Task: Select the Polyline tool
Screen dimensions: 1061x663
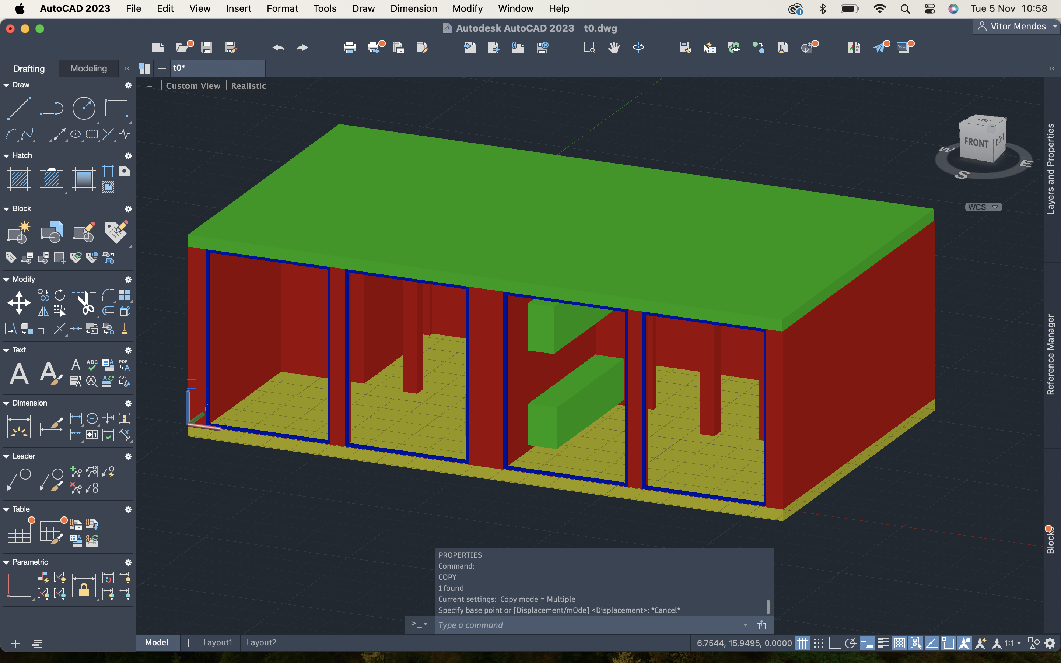Action: coord(51,108)
